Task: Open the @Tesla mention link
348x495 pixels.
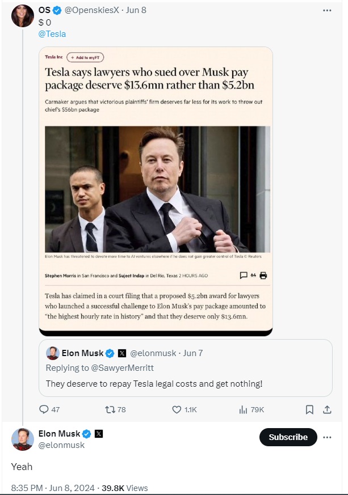Action: [x=52, y=34]
